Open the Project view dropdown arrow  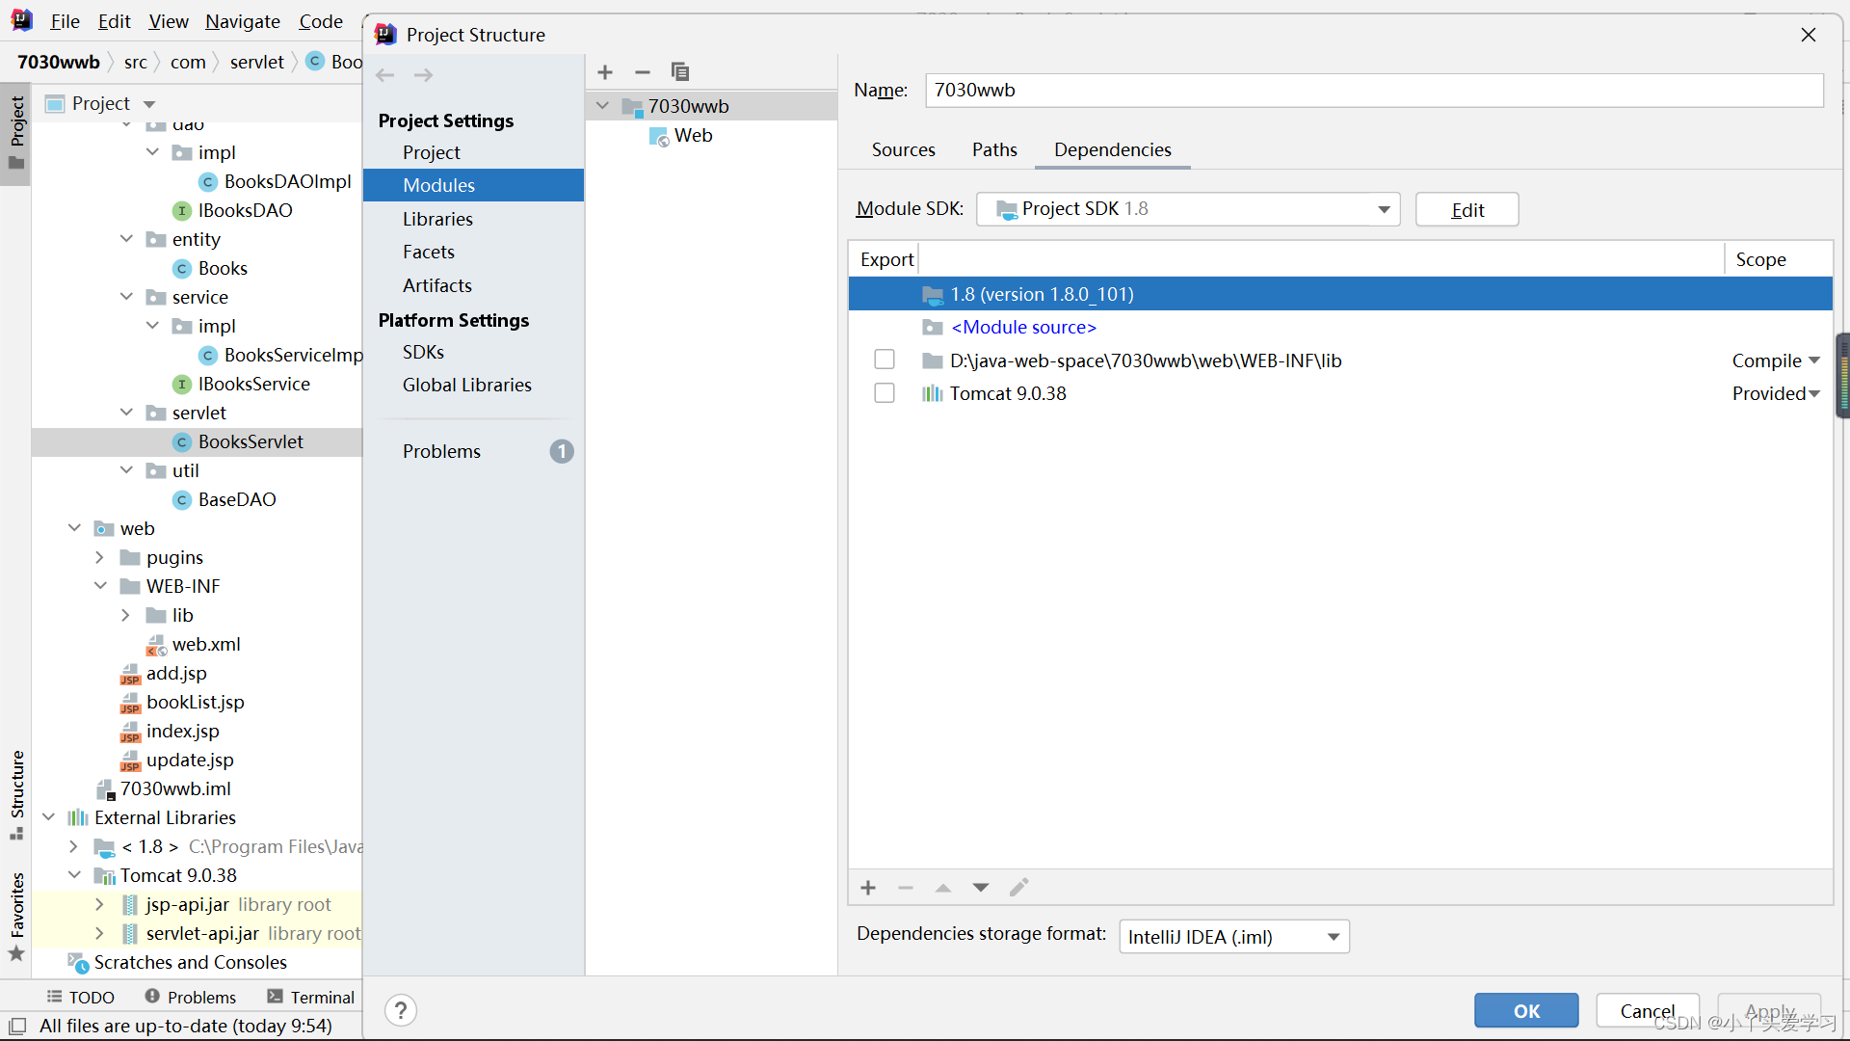coord(149,104)
